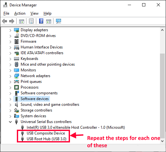Click the Device Manager title bar icon

[x=5, y=5]
